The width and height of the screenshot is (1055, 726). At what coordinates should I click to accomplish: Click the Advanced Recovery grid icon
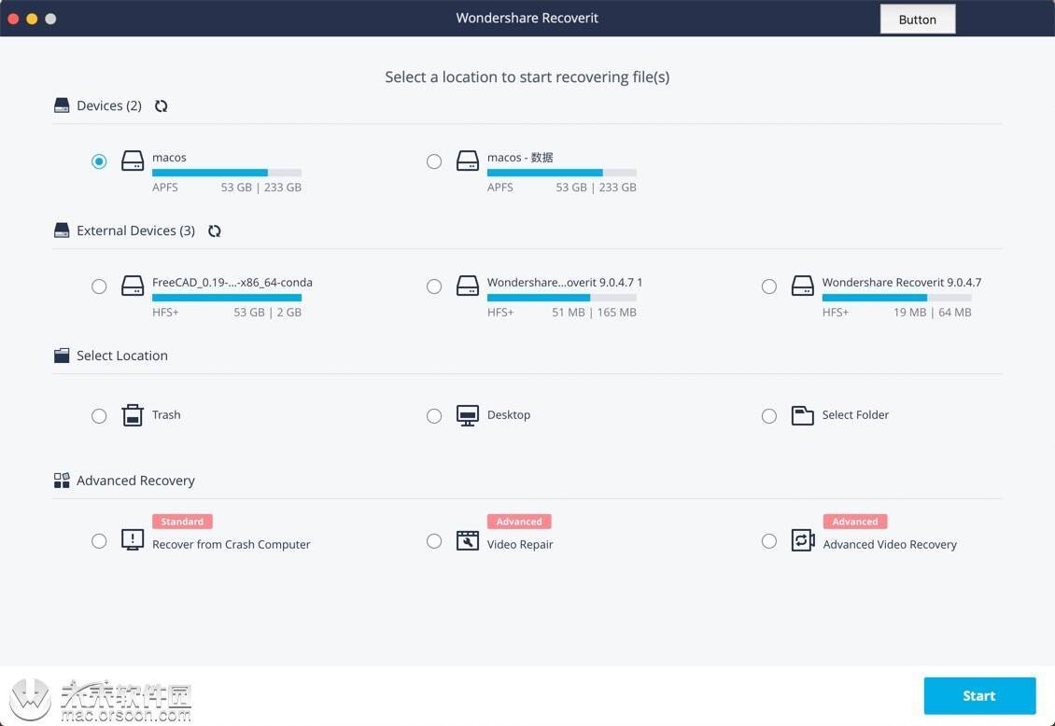pos(62,481)
